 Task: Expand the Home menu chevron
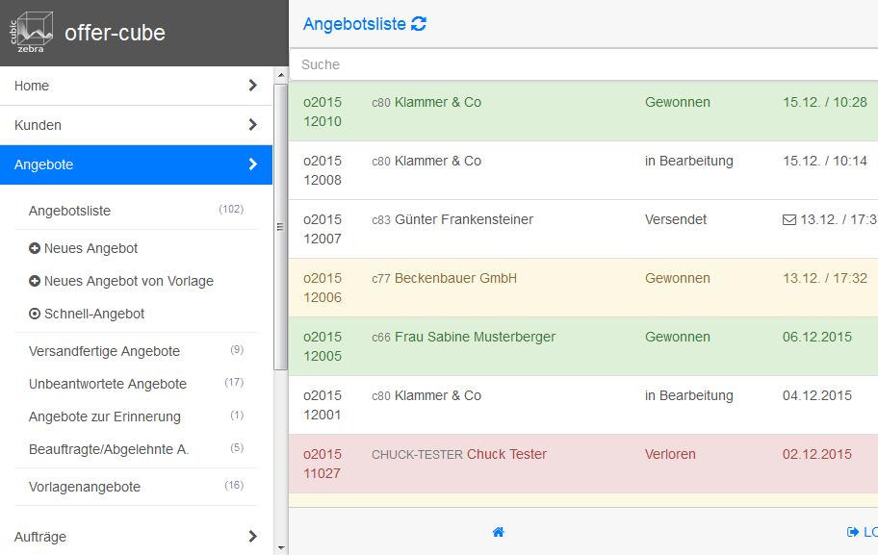252,86
